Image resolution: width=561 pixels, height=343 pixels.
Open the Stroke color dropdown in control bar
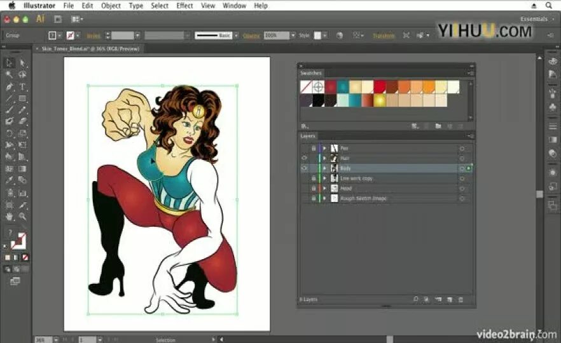tap(78, 36)
